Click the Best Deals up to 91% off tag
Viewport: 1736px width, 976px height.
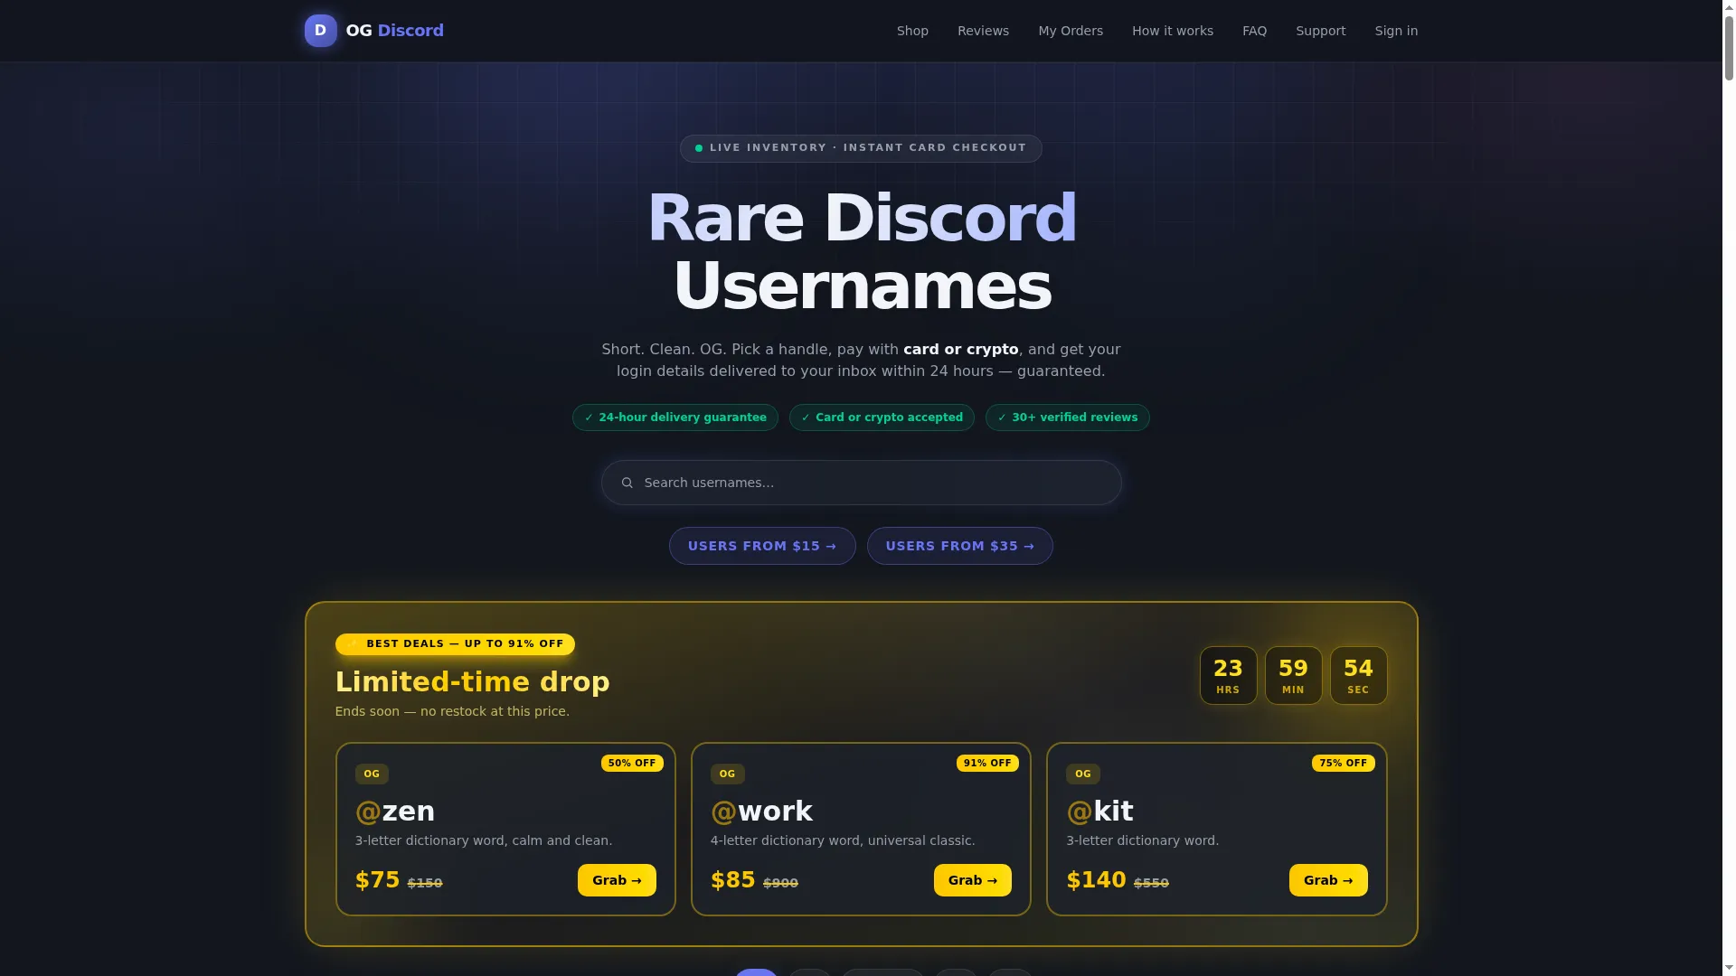[455, 644]
